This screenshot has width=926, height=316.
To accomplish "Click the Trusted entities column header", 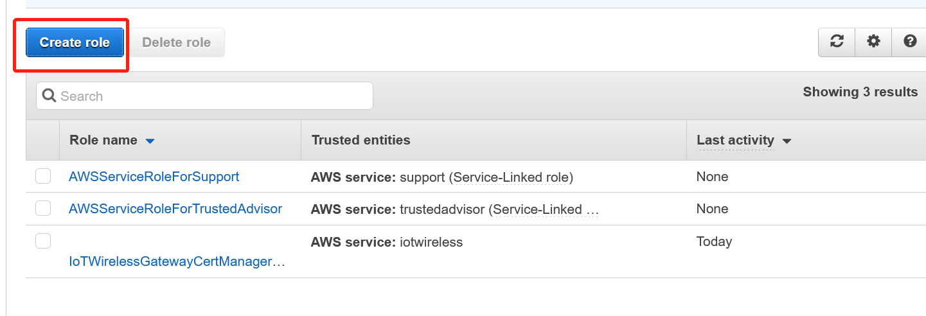I will coord(361,140).
